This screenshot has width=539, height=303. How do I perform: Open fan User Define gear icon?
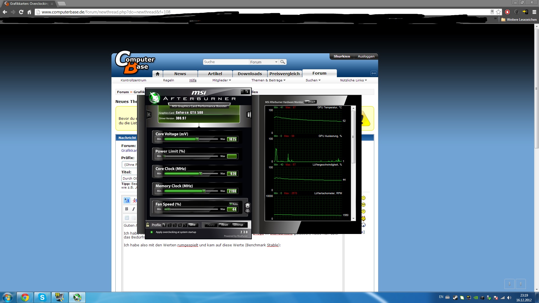tap(247, 208)
